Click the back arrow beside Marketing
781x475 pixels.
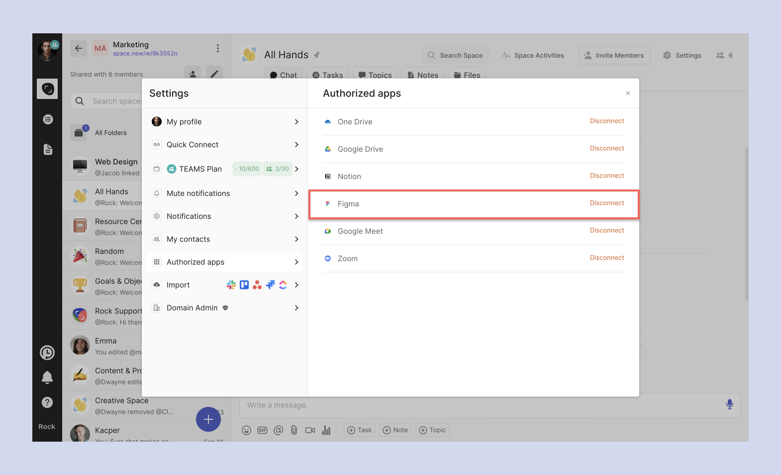point(78,48)
